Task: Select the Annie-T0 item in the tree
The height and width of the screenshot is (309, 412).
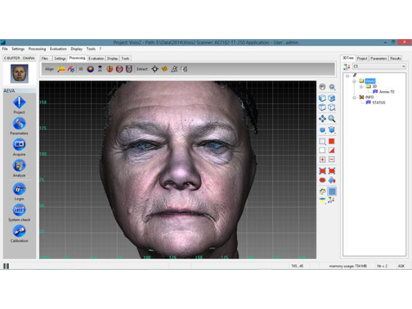Action: tap(387, 92)
